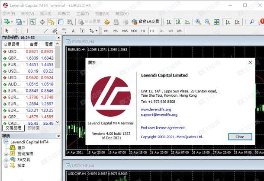The height and width of the screenshot is (181, 264).
Task: Select the Cursor arrow tool
Action: click(7, 31)
